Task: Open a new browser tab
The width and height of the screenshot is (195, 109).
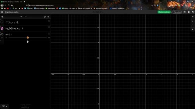Action: (x=24, y=2)
